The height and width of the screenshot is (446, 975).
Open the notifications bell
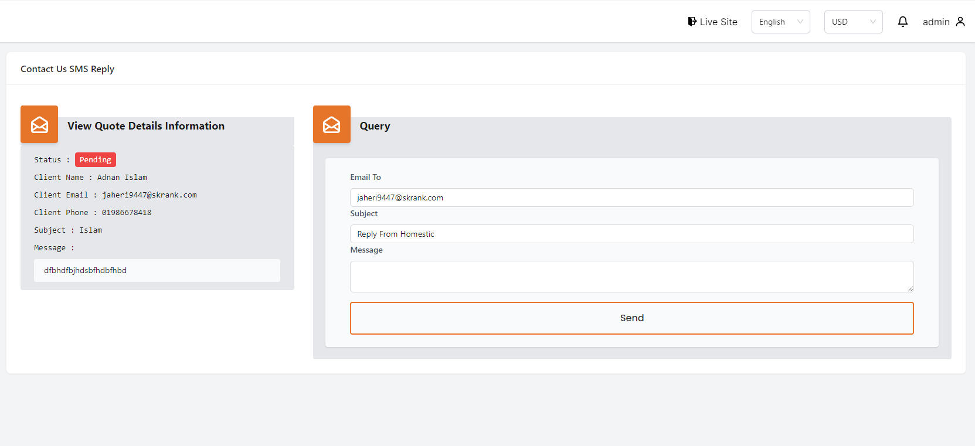[x=902, y=22]
